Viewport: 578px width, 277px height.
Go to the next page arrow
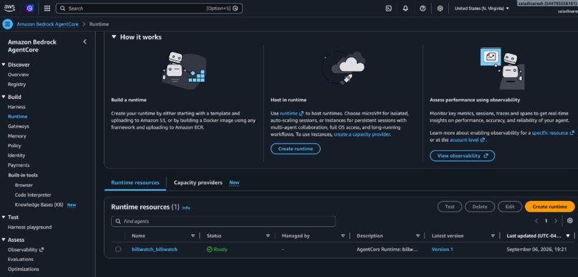tap(556, 221)
